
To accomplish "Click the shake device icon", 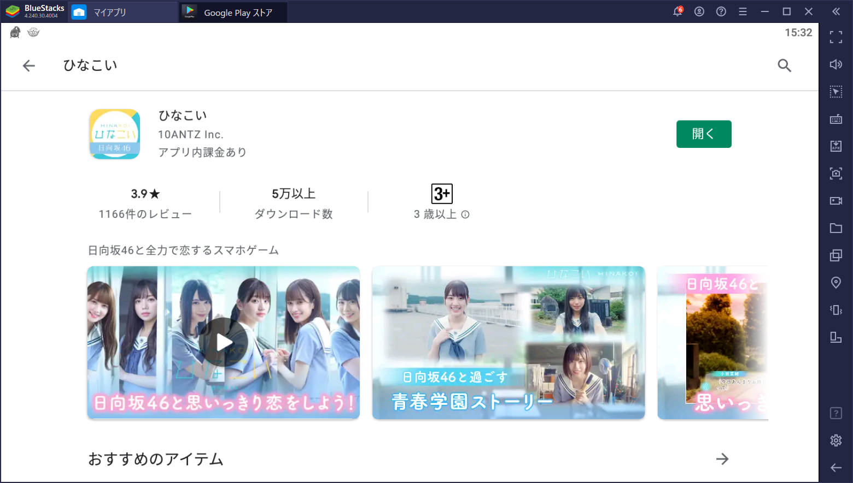I will tap(836, 310).
